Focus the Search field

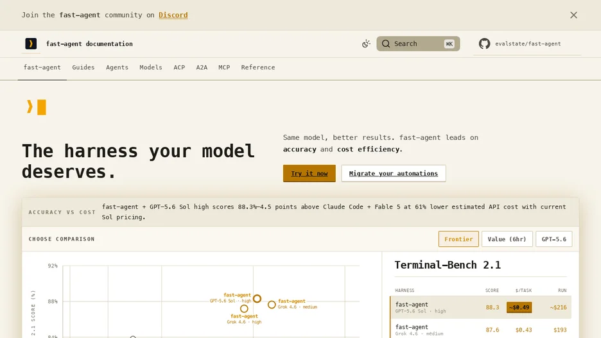pos(418,44)
